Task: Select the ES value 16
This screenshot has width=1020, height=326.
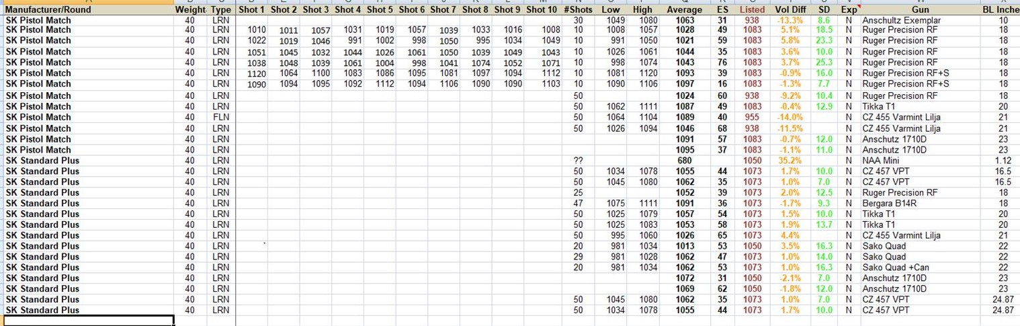Action: coord(722,83)
